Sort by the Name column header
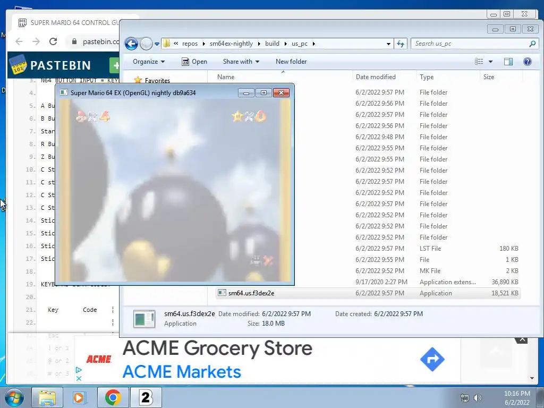This screenshot has width=544, height=408. coord(225,77)
